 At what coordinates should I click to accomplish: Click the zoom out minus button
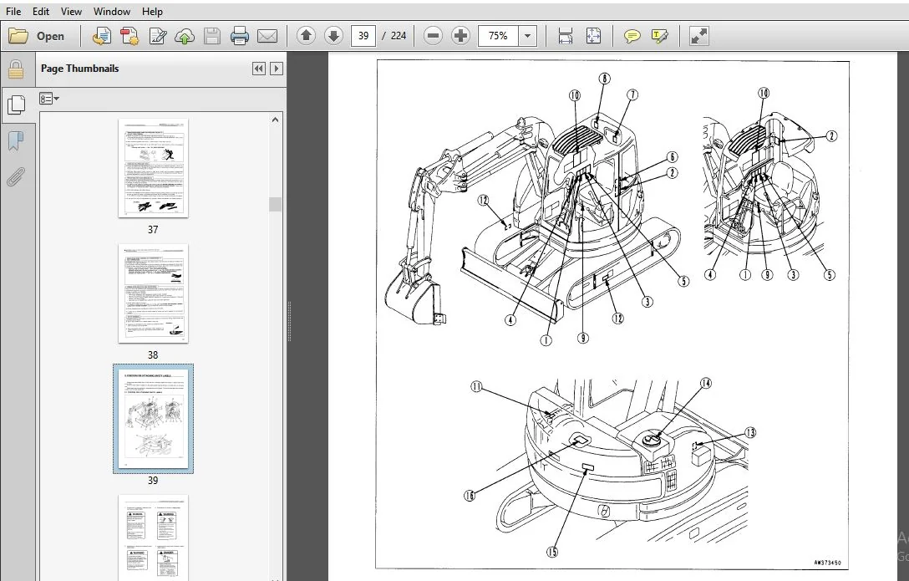[433, 36]
